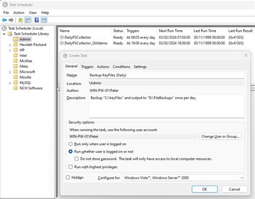Collapse the Task Scheduler Library tree node
255x199 pixels.
4,34
